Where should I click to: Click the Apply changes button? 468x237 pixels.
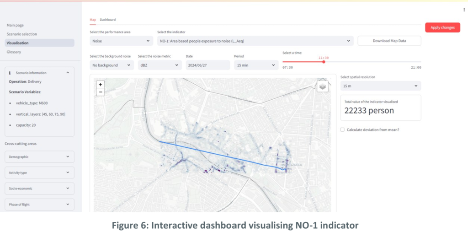point(442,27)
